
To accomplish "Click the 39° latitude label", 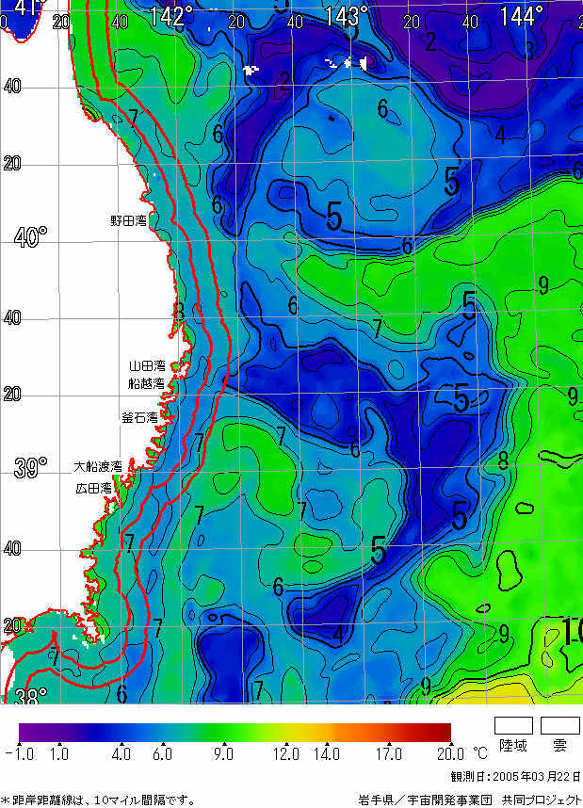I will tap(30, 468).
